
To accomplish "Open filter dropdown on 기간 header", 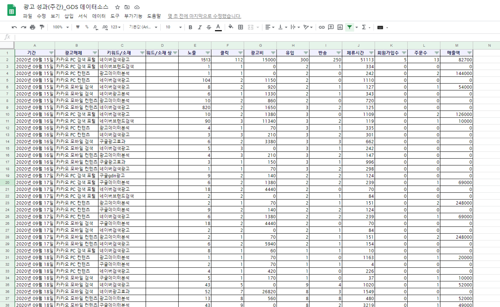I will 51,53.
